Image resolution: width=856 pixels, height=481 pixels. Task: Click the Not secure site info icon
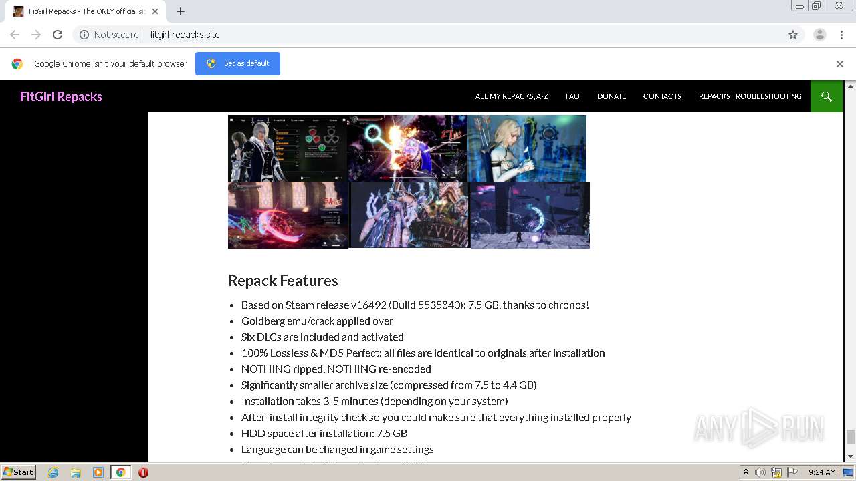point(84,35)
